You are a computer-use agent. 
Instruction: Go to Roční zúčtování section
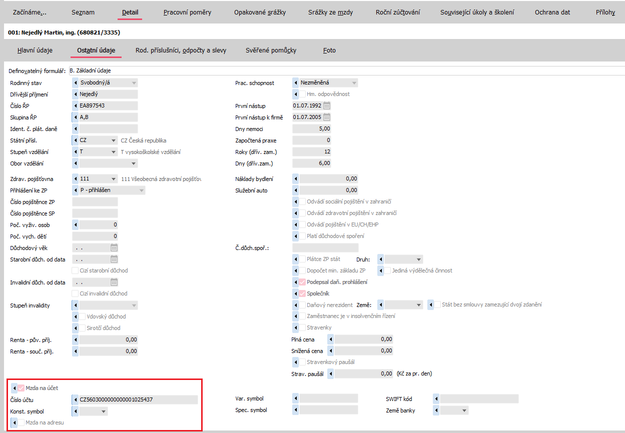(398, 12)
